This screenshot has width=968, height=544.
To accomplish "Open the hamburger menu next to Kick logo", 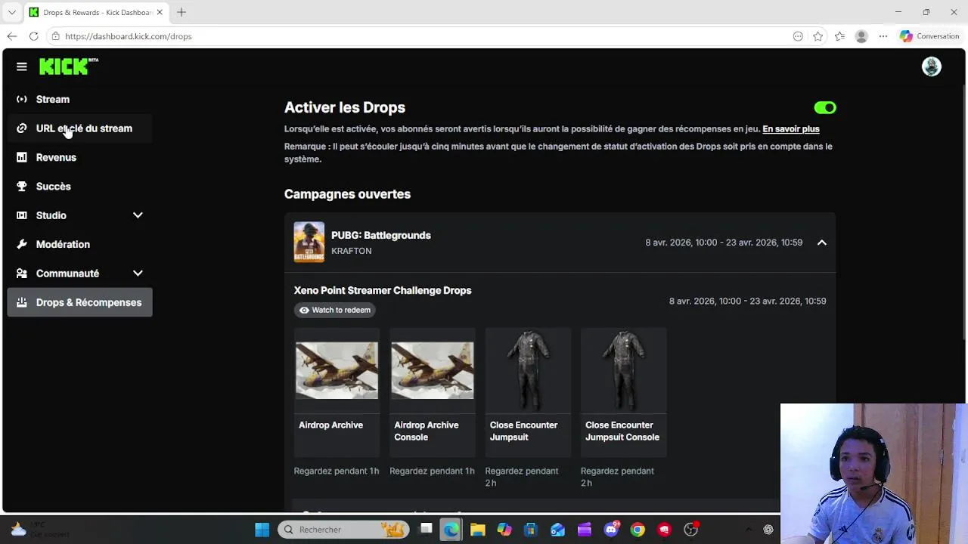I will tap(22, 66).
